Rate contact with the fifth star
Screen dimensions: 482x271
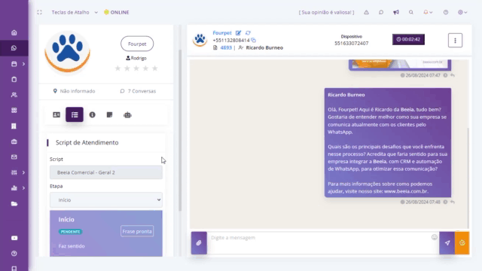pyautogui.click(x=155, y=69)
